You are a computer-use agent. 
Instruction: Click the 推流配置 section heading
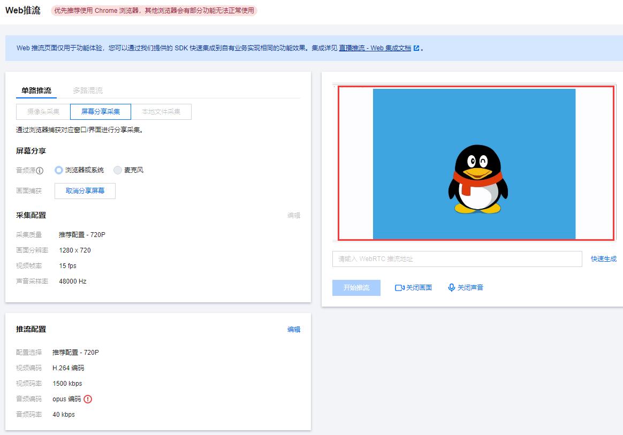tap(31, 330)
